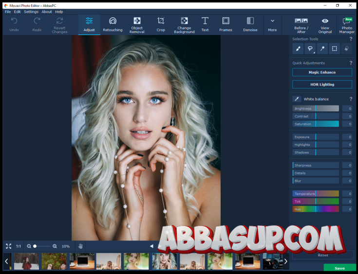Toggle Before / After comparison view
This screenshot has height=274, width=358.
tap(301, 25)
